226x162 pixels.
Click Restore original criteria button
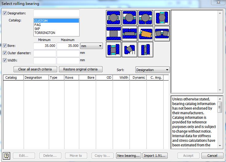click(81, 69)
